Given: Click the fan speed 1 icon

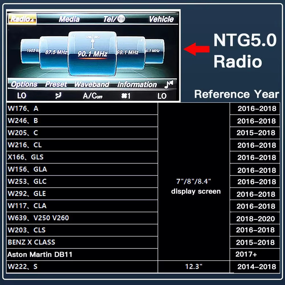Looking at the screenshot, I should pyautogui.click(x=126, y=96).
